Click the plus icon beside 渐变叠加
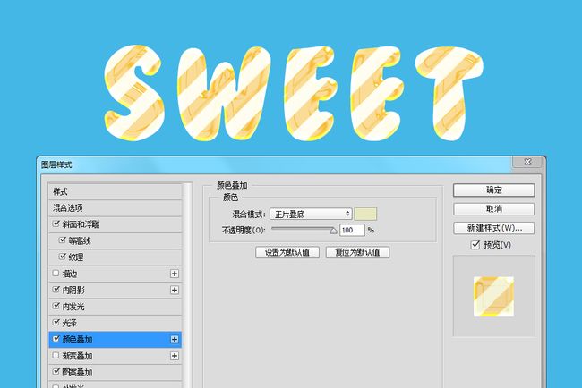Viewport: 582px width, 388px height. click(175, 356)
